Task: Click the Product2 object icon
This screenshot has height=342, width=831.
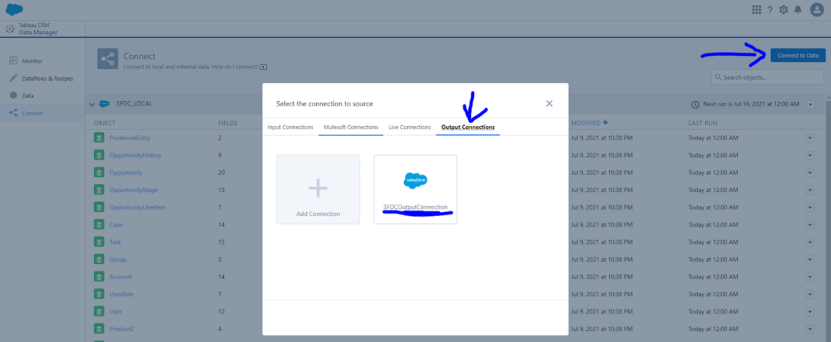Action: 99,329
